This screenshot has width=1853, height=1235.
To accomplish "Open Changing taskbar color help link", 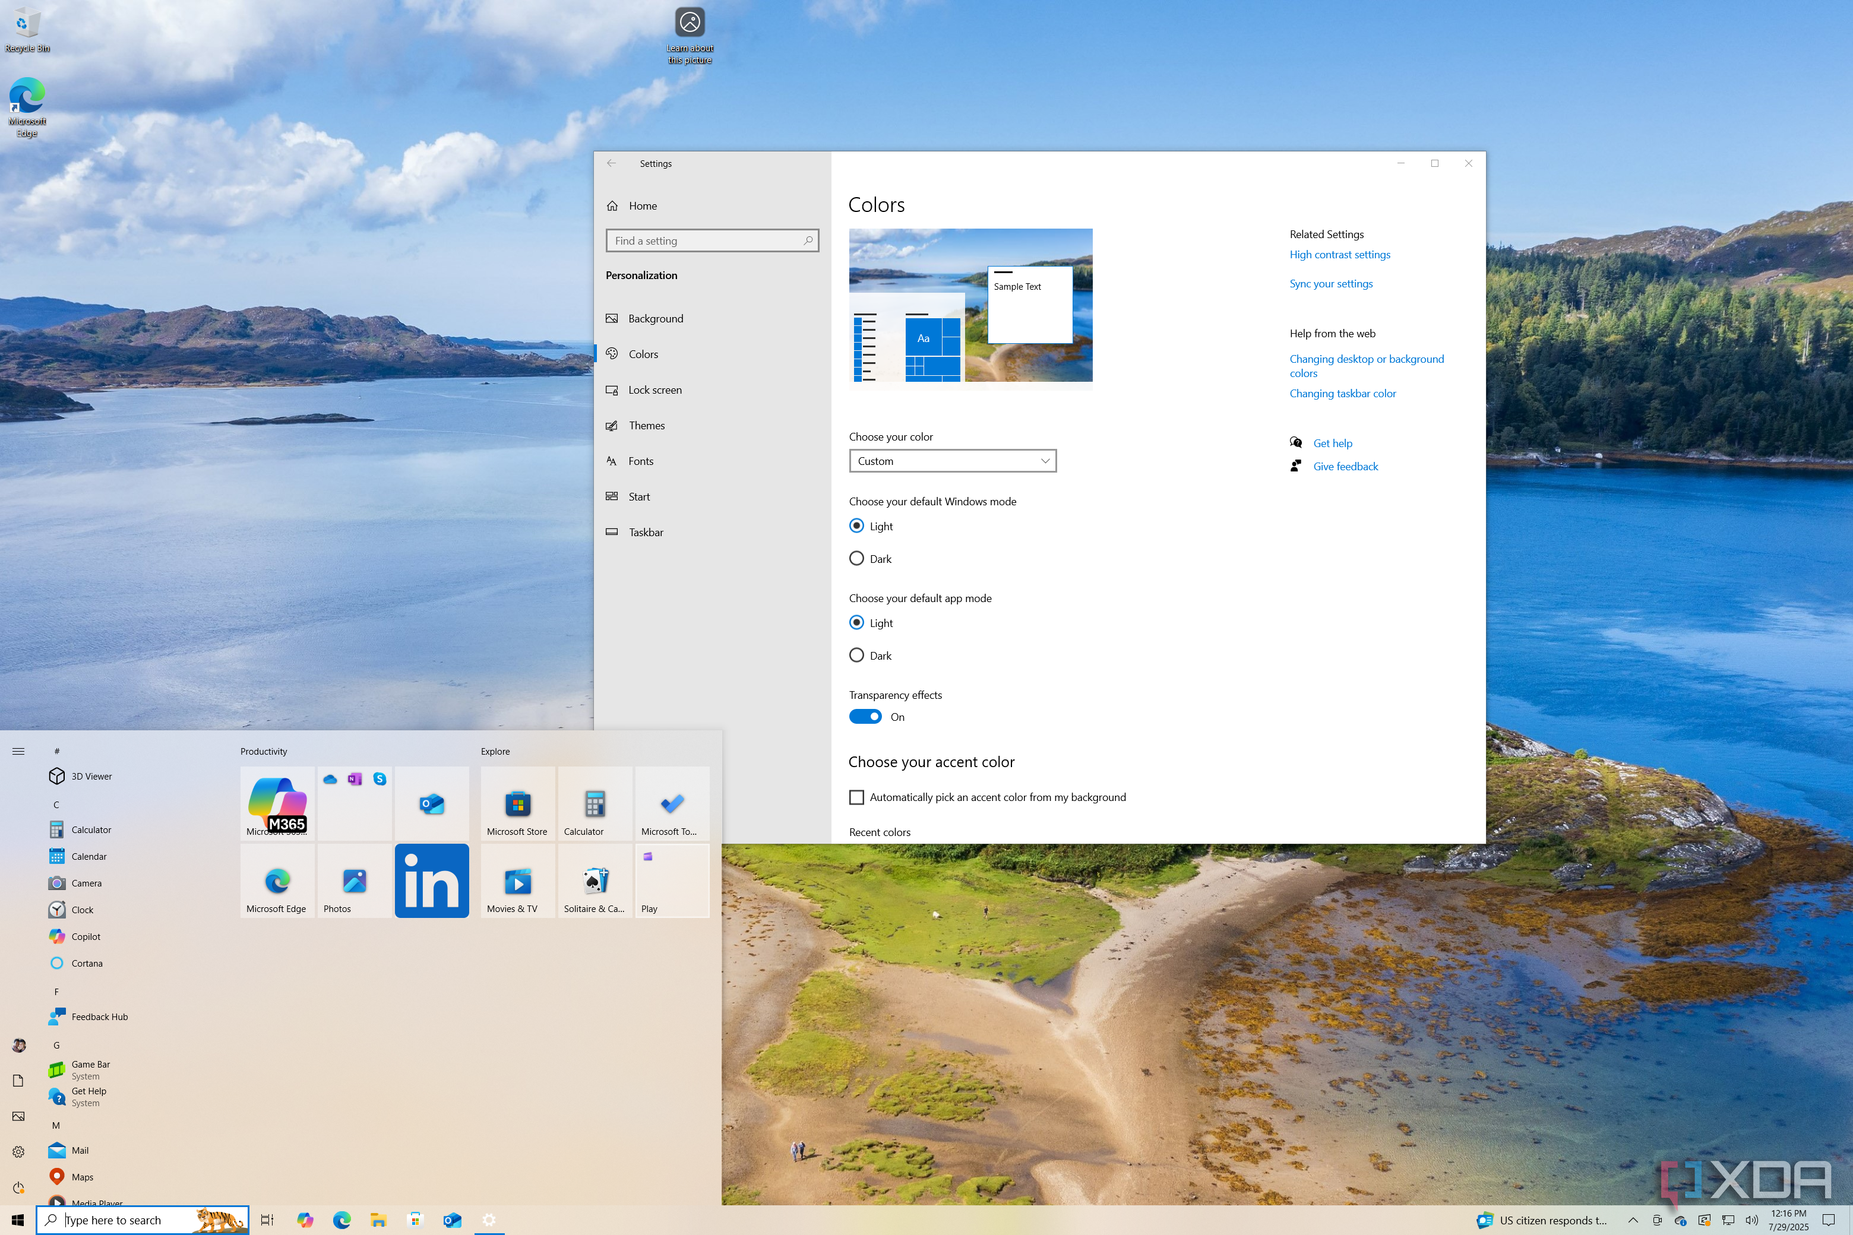I will click(x=1342, y=393).
